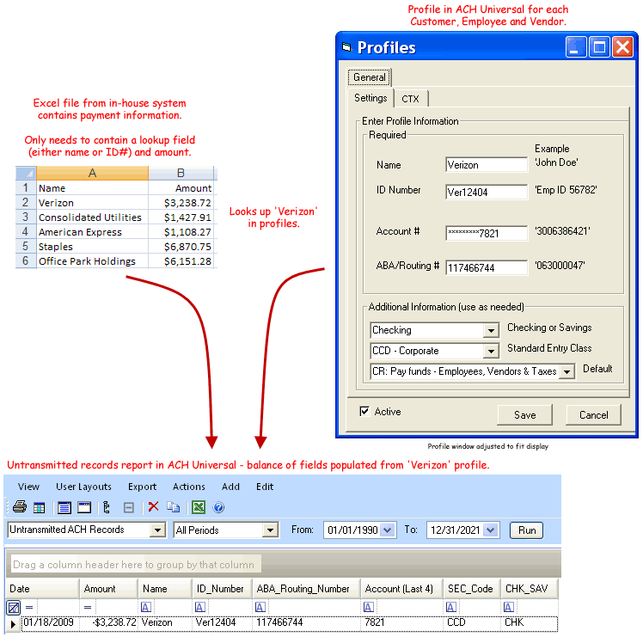Click the A filter icon under SEC_Code
The width and height of the screenshot is (643, 637).
(x=451, y=607)
